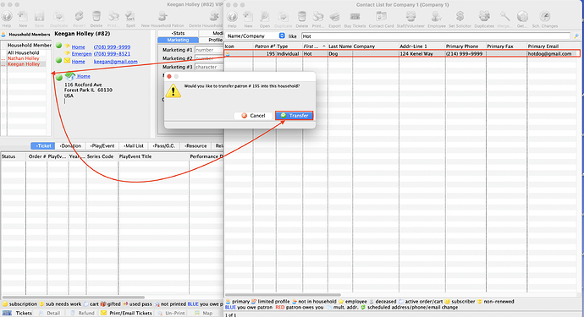Close the transfer dialog with red button
584x317 pixels.
click(x=169, y=76)
